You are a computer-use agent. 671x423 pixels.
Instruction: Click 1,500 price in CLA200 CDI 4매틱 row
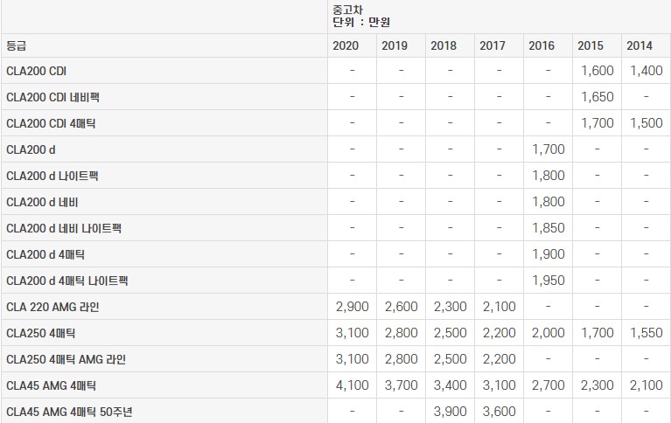click(x=647, y=123)
